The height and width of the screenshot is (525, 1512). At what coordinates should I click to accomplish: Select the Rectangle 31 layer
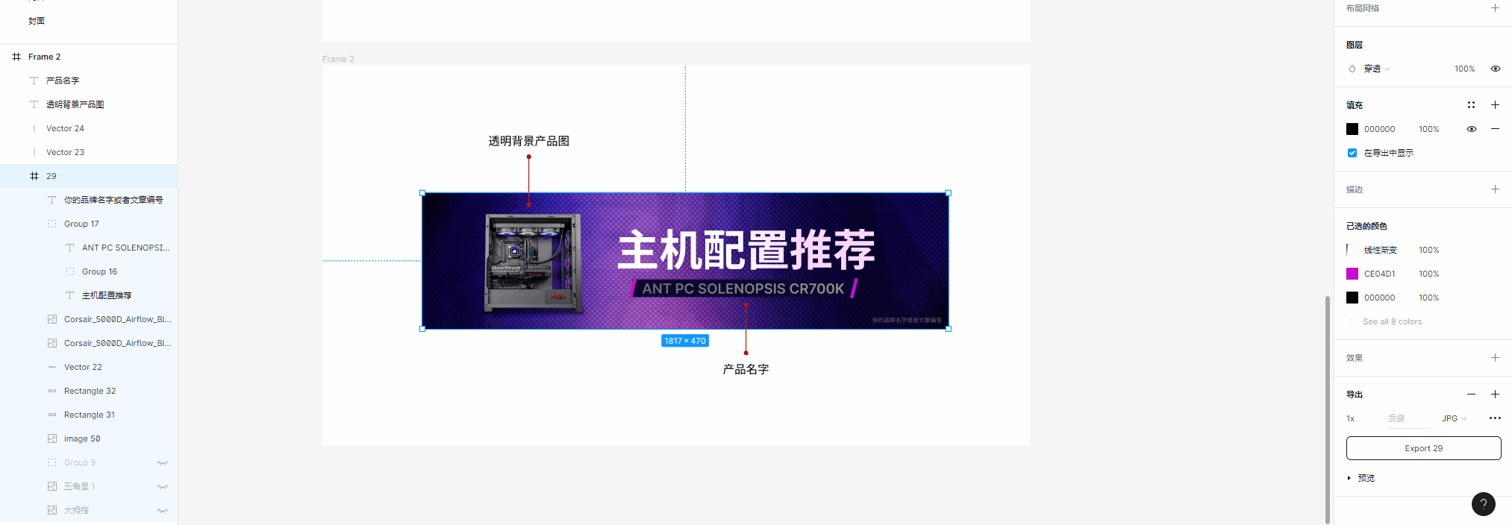coord(89,415)
